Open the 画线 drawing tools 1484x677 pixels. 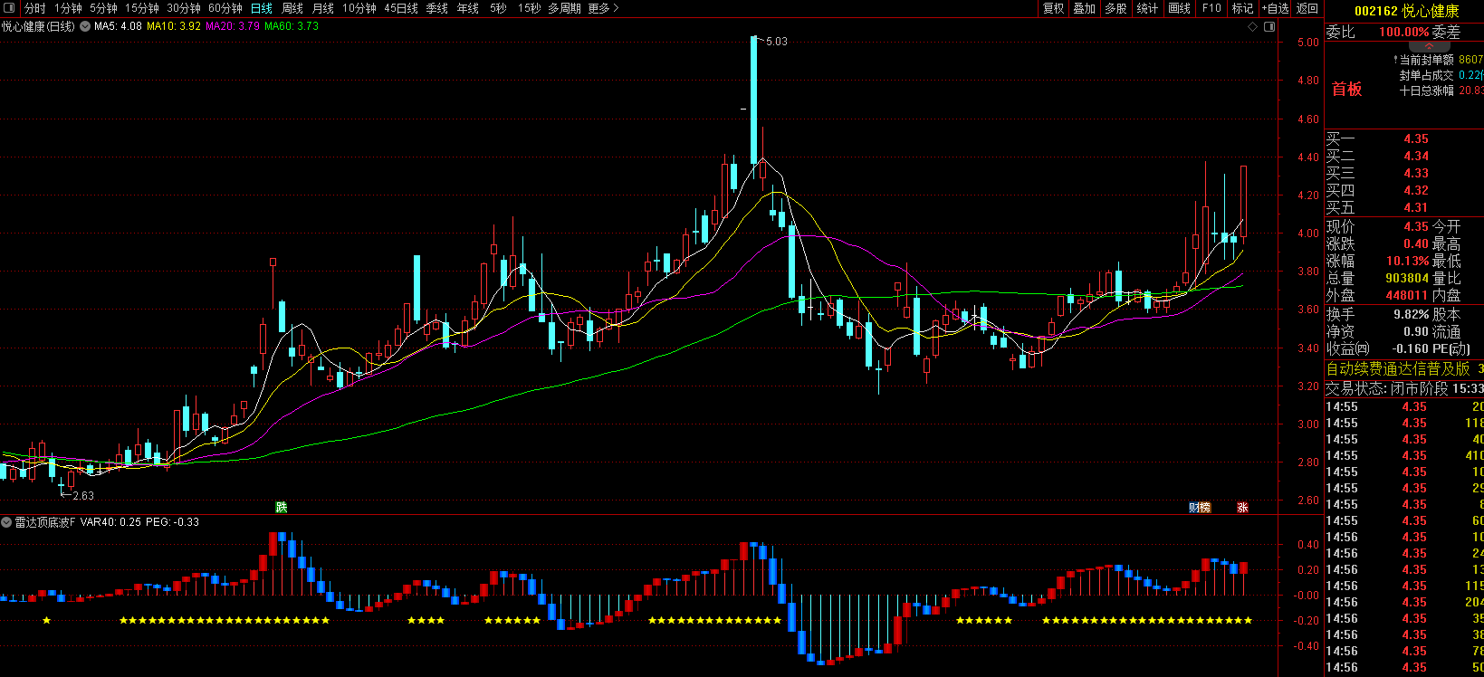coord(1179,8)
